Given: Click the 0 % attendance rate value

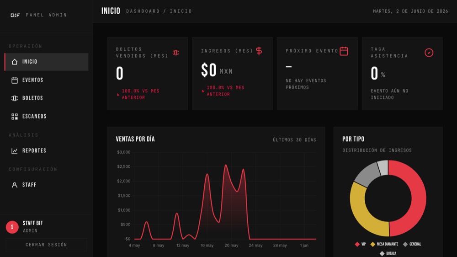Looking at the screenshot, I should coord(378,73).
